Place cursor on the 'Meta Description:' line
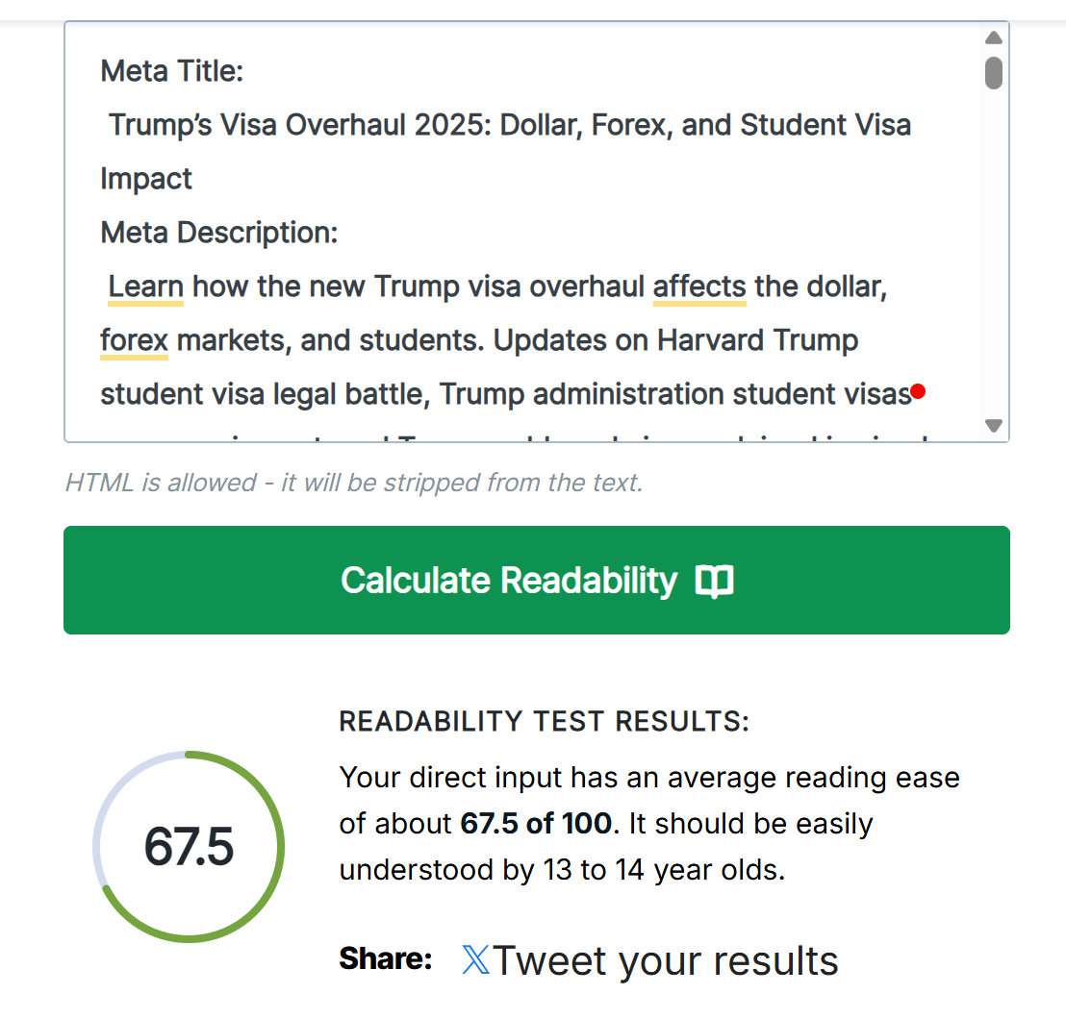1066x1019 pixels. pyautogui.click(x=218, y=233)
